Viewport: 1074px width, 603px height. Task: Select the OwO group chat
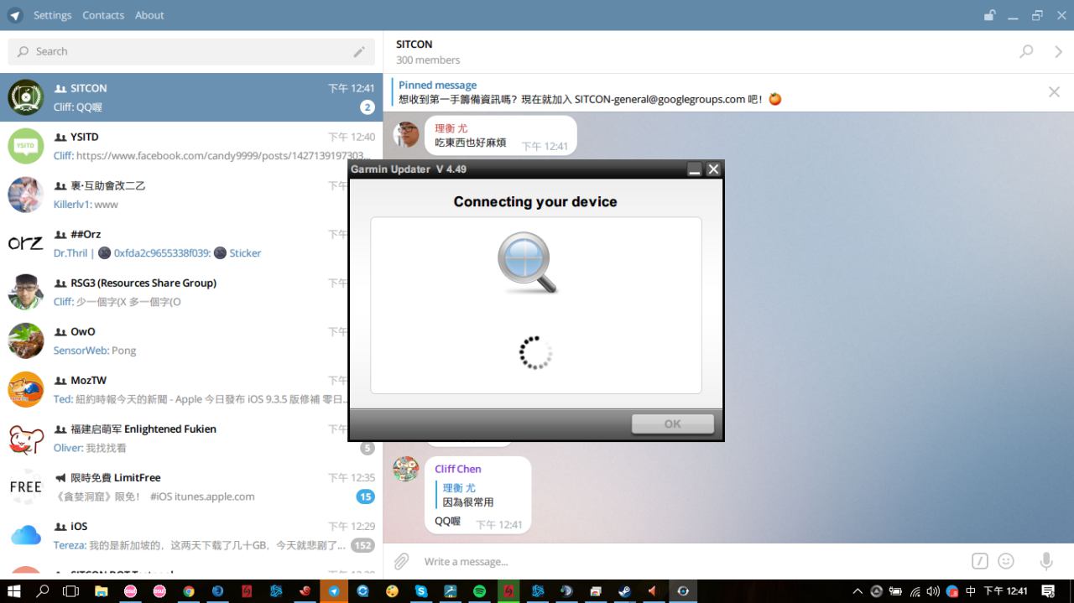[x=191, y=340]
